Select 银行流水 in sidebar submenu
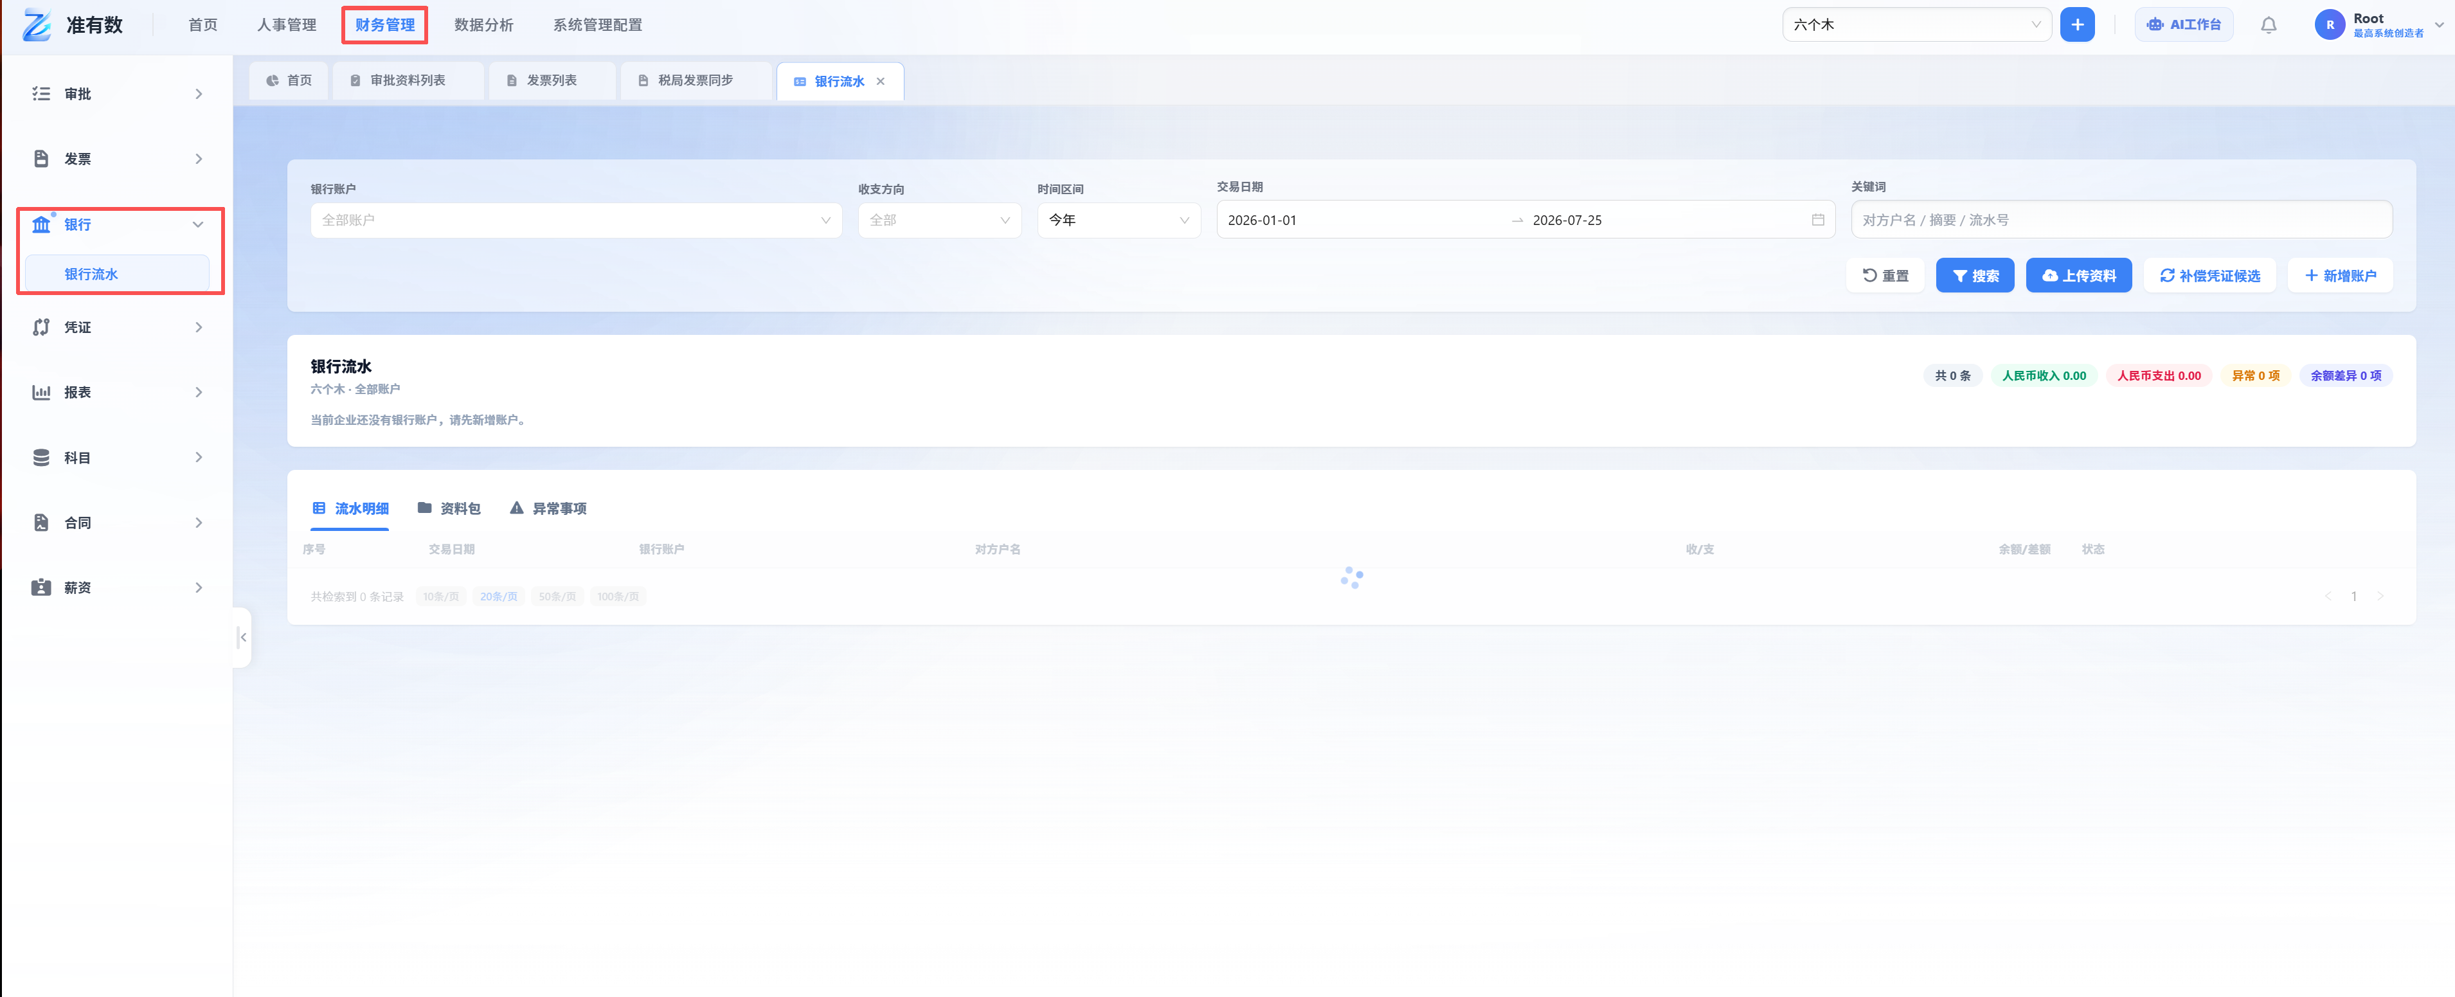This screenshot has width=2455, height=997. tap(116, 274)
